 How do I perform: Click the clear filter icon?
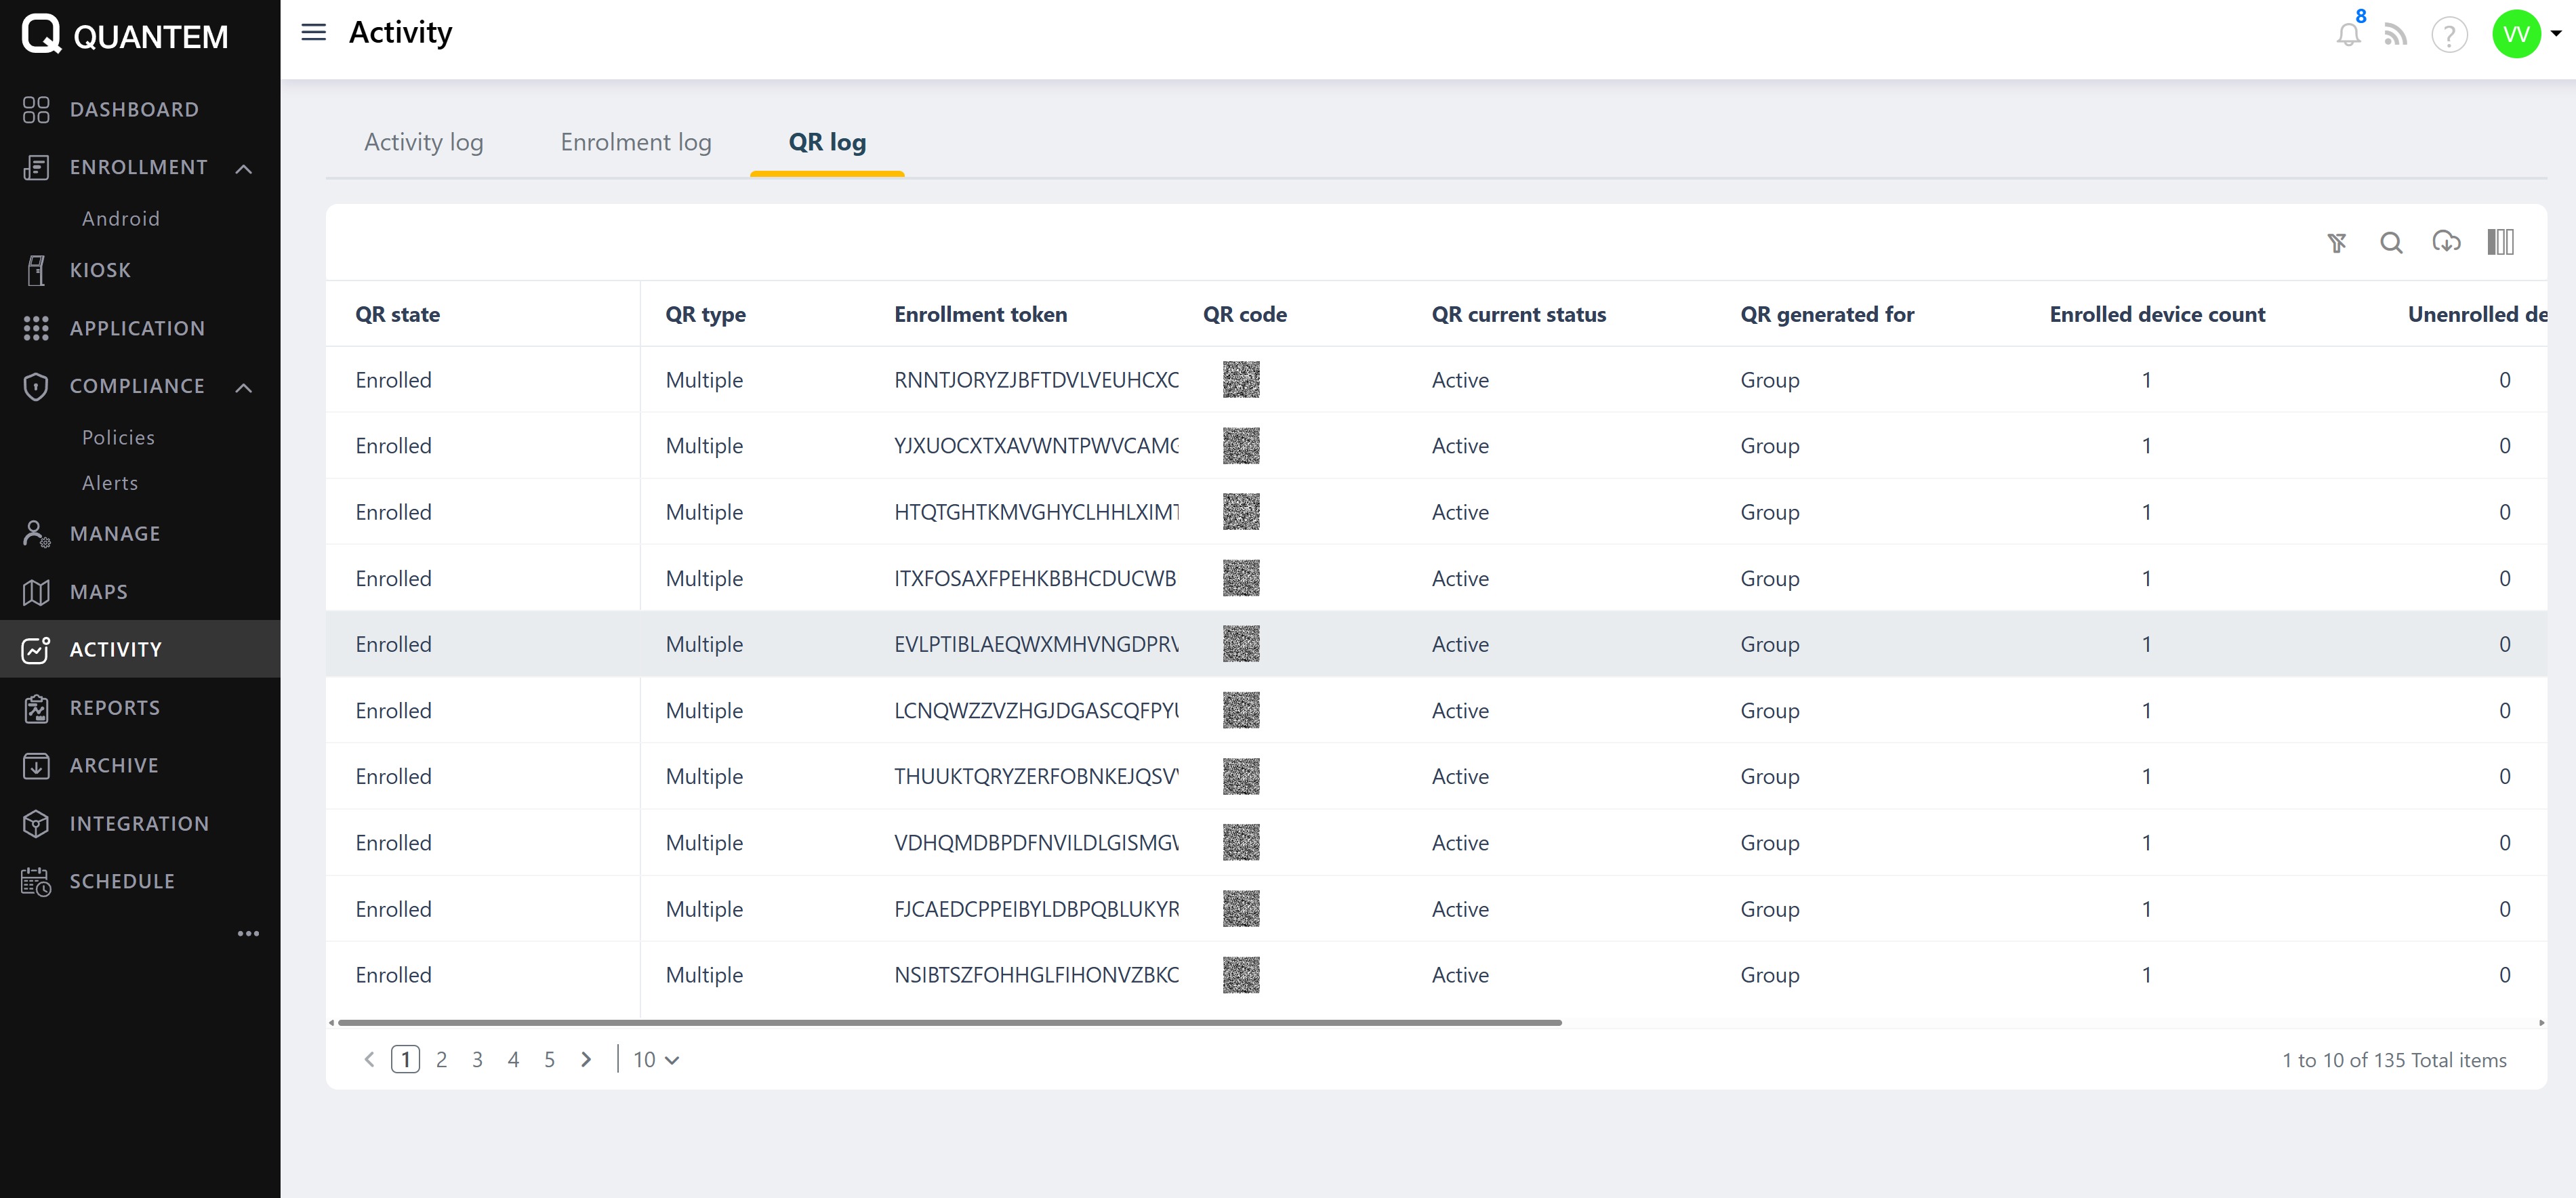coord(2336,243)
